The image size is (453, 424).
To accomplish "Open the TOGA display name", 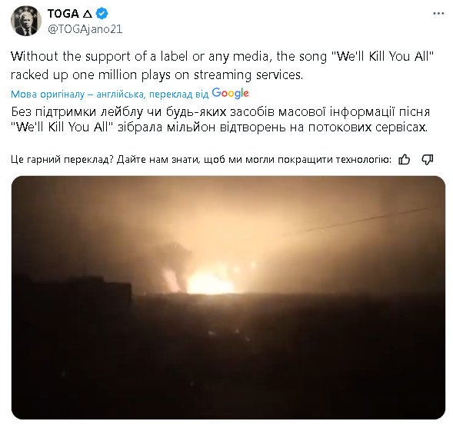I will pyautogui.click(x=63, y=14).
